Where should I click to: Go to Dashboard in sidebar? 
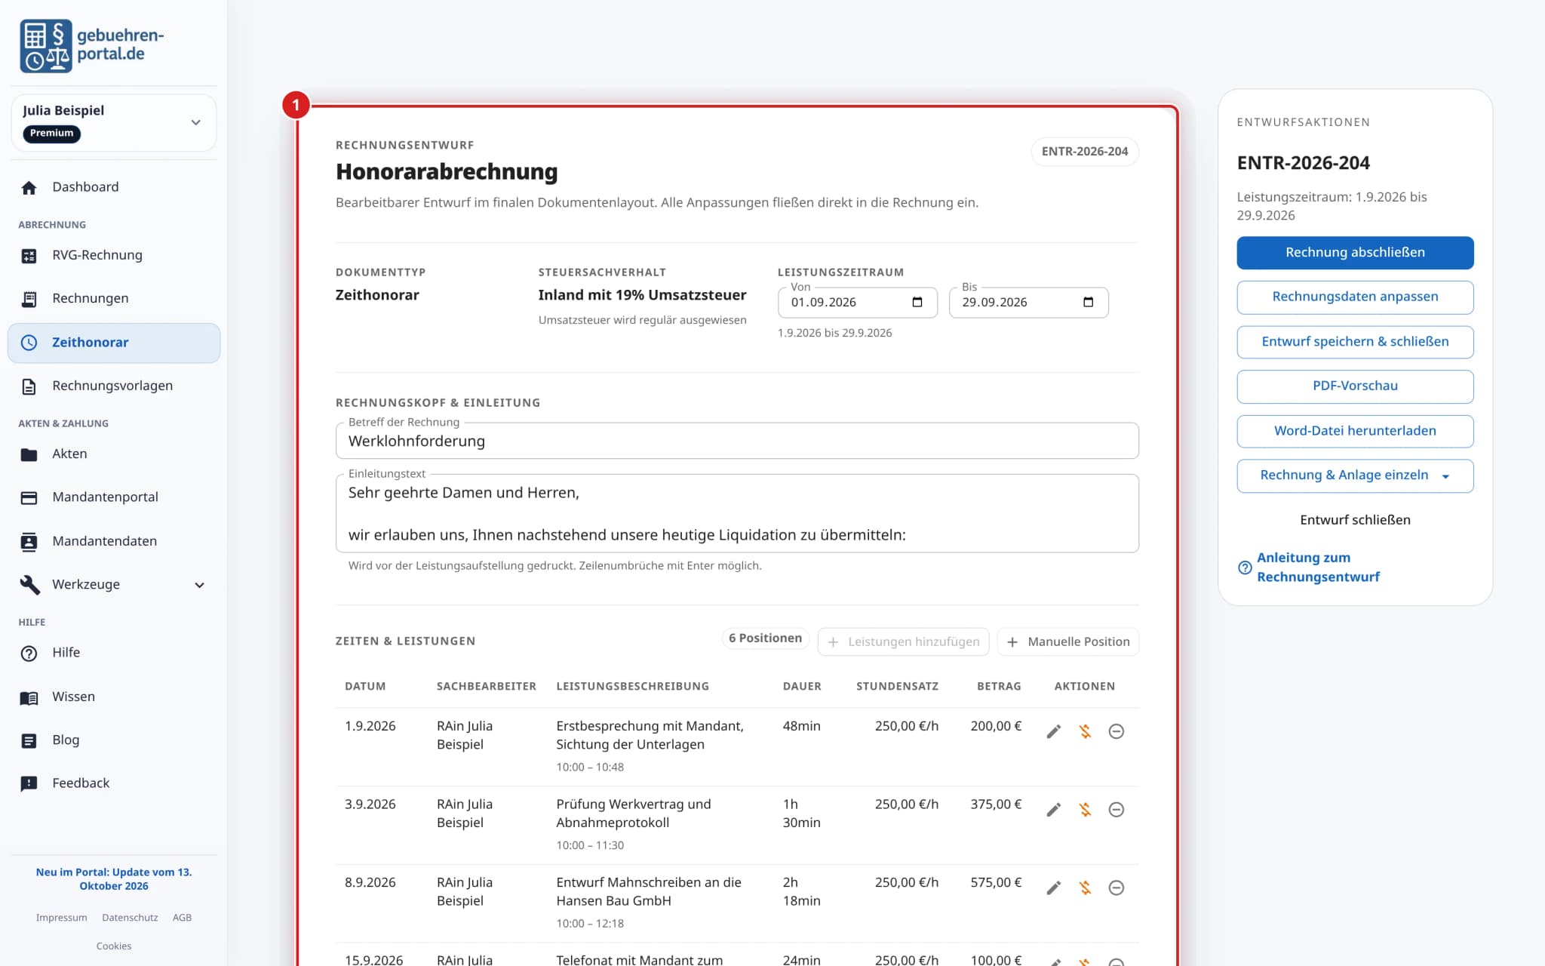click(114, 187)
